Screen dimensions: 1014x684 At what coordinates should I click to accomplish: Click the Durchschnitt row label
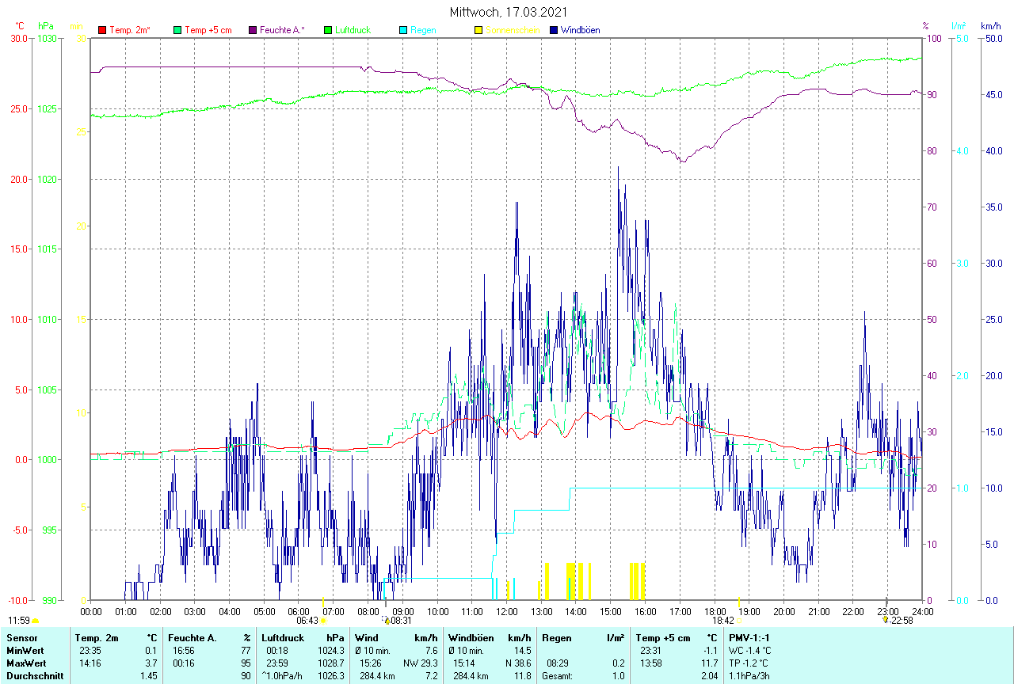point(33,676)
